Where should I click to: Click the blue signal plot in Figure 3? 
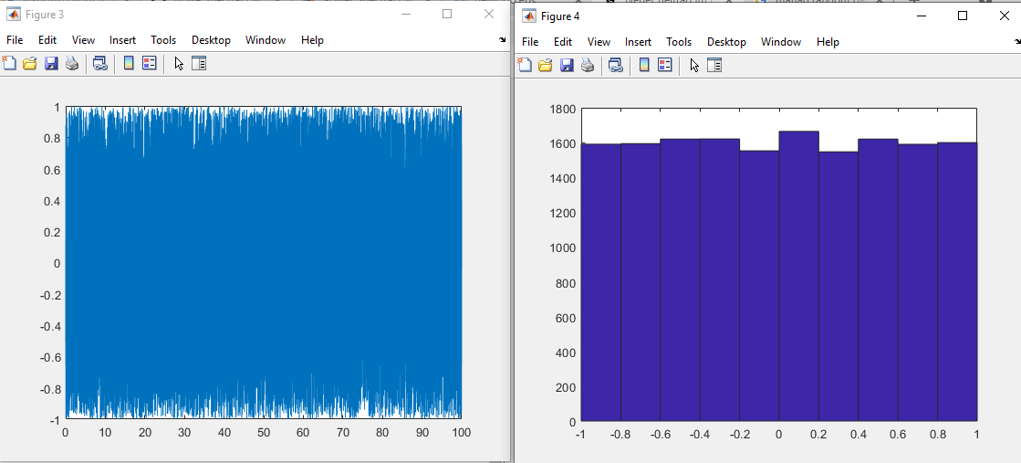pos(263,263)
